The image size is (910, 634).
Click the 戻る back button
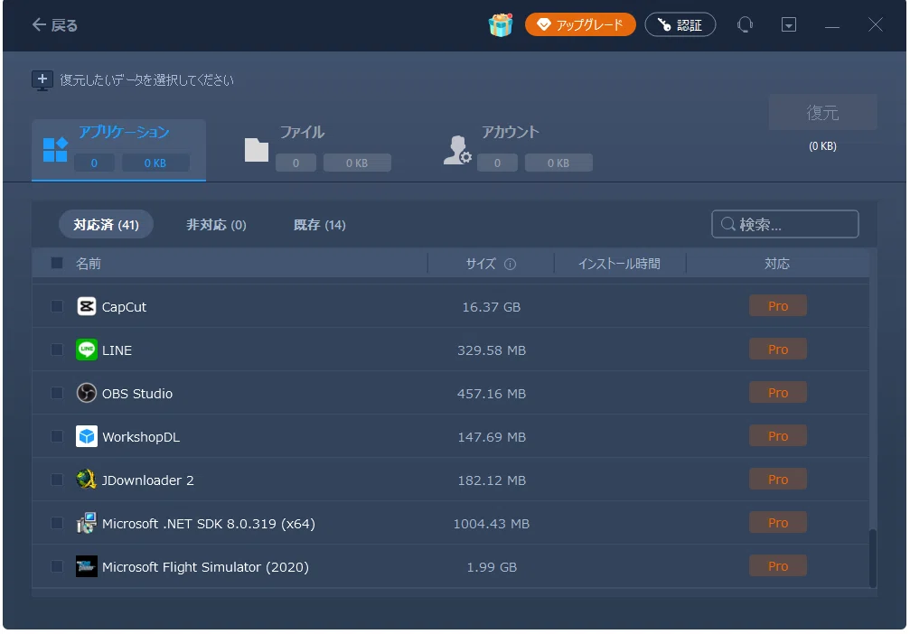(x=54, y=25)
